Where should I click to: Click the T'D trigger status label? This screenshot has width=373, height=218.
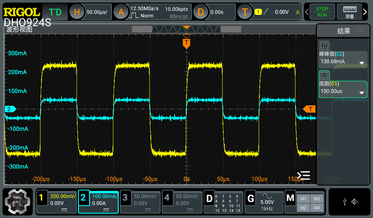55,12
